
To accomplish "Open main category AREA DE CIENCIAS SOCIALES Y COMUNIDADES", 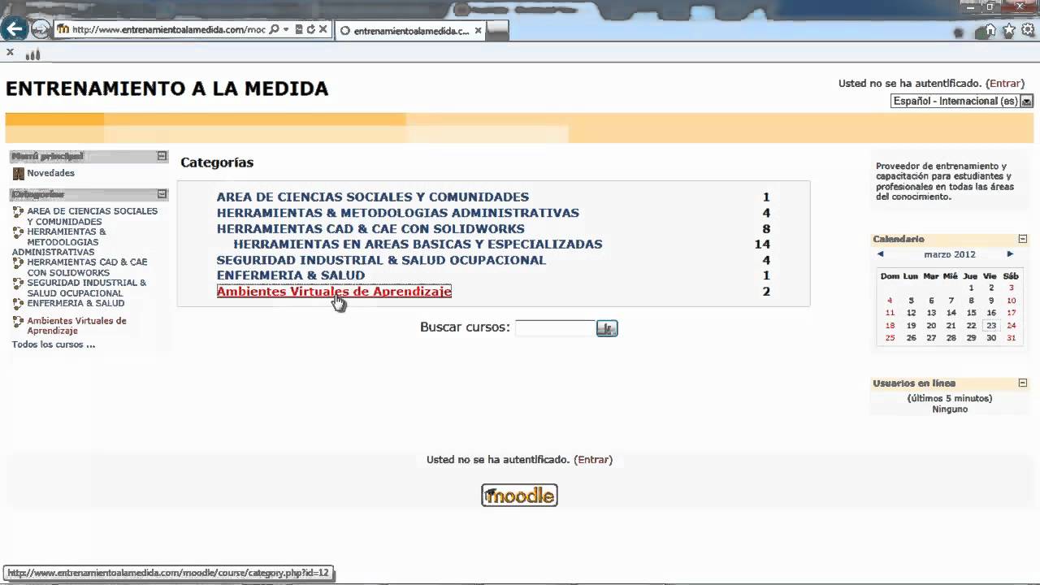I will coord(372,197).
